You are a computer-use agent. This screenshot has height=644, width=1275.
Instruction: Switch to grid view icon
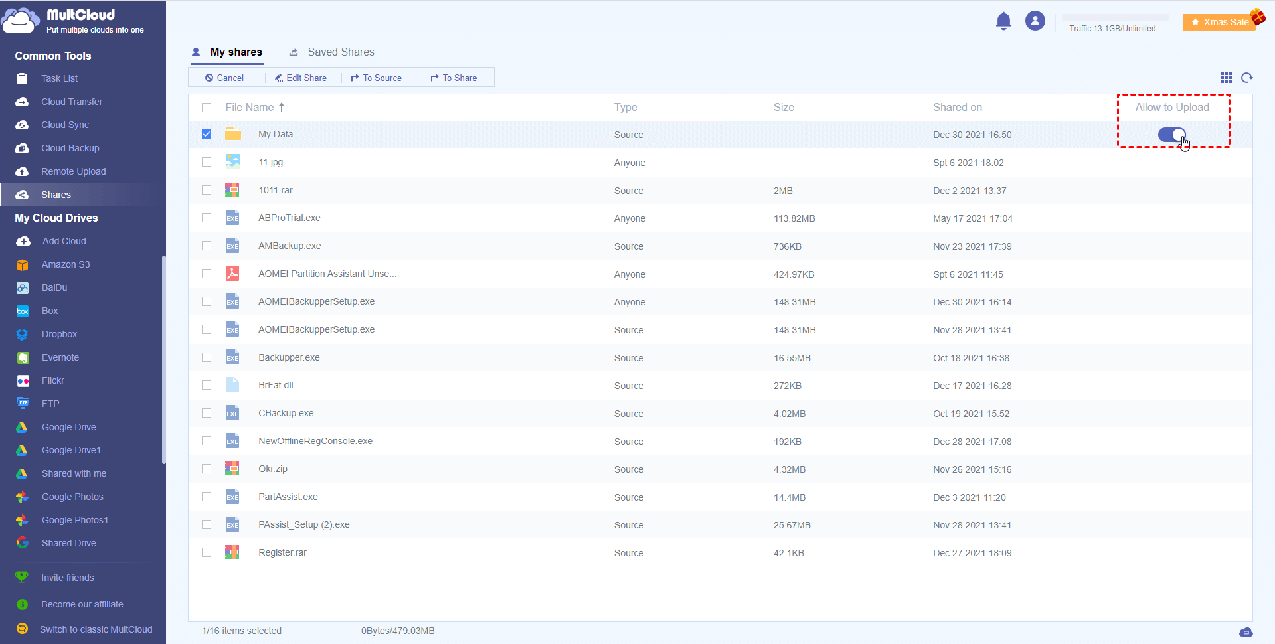tap(1226, 78)
